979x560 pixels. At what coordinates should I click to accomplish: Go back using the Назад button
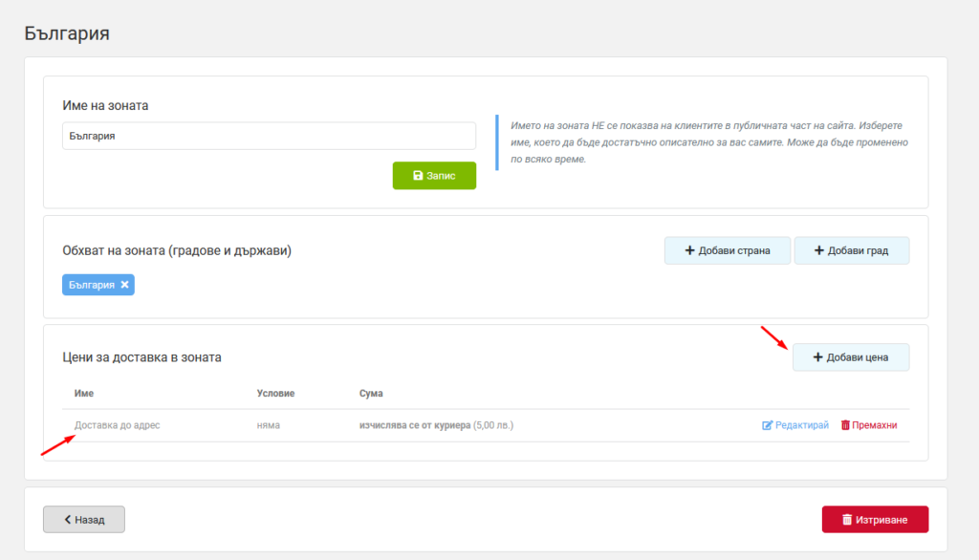84,520
